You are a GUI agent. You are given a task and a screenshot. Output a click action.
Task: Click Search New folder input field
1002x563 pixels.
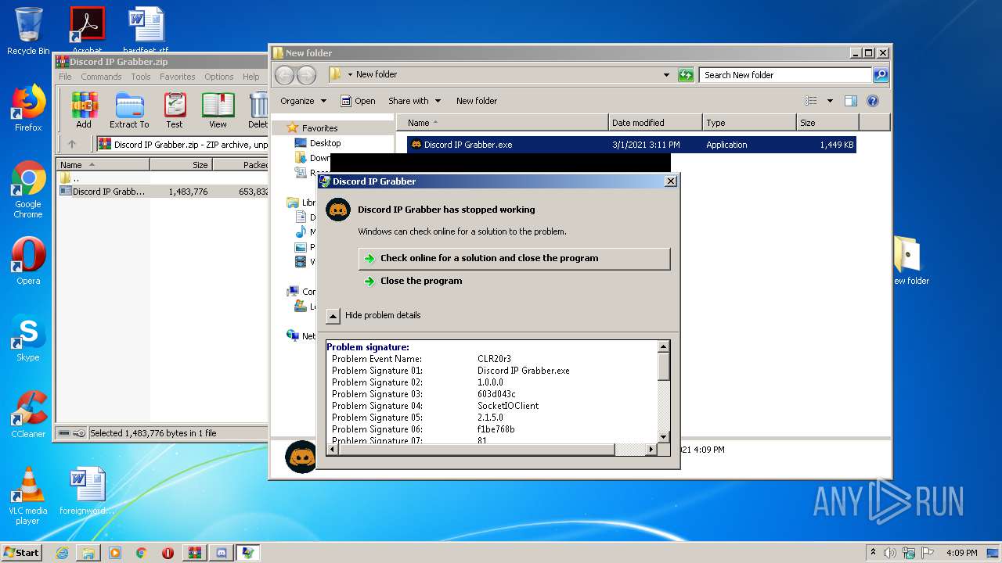point(785,75)
